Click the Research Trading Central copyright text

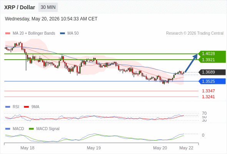[195, 33]
